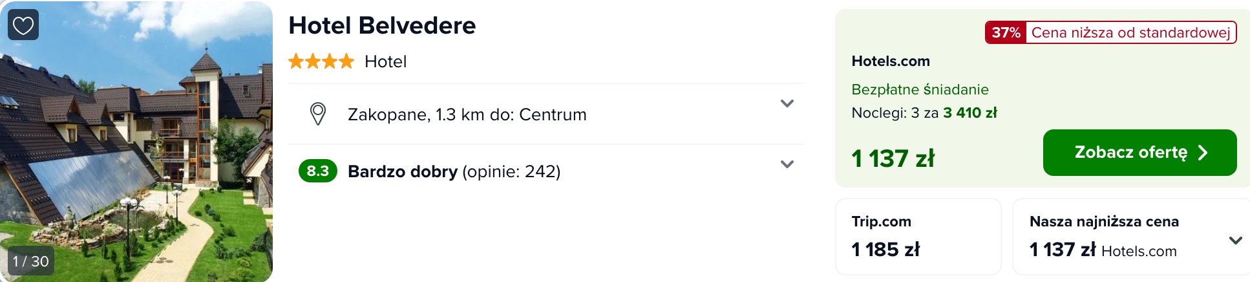Click Zakopane, 1.3 km do: Centrum text
The width and height of the screenshot is (1250, 282).
tap(467, 114)
